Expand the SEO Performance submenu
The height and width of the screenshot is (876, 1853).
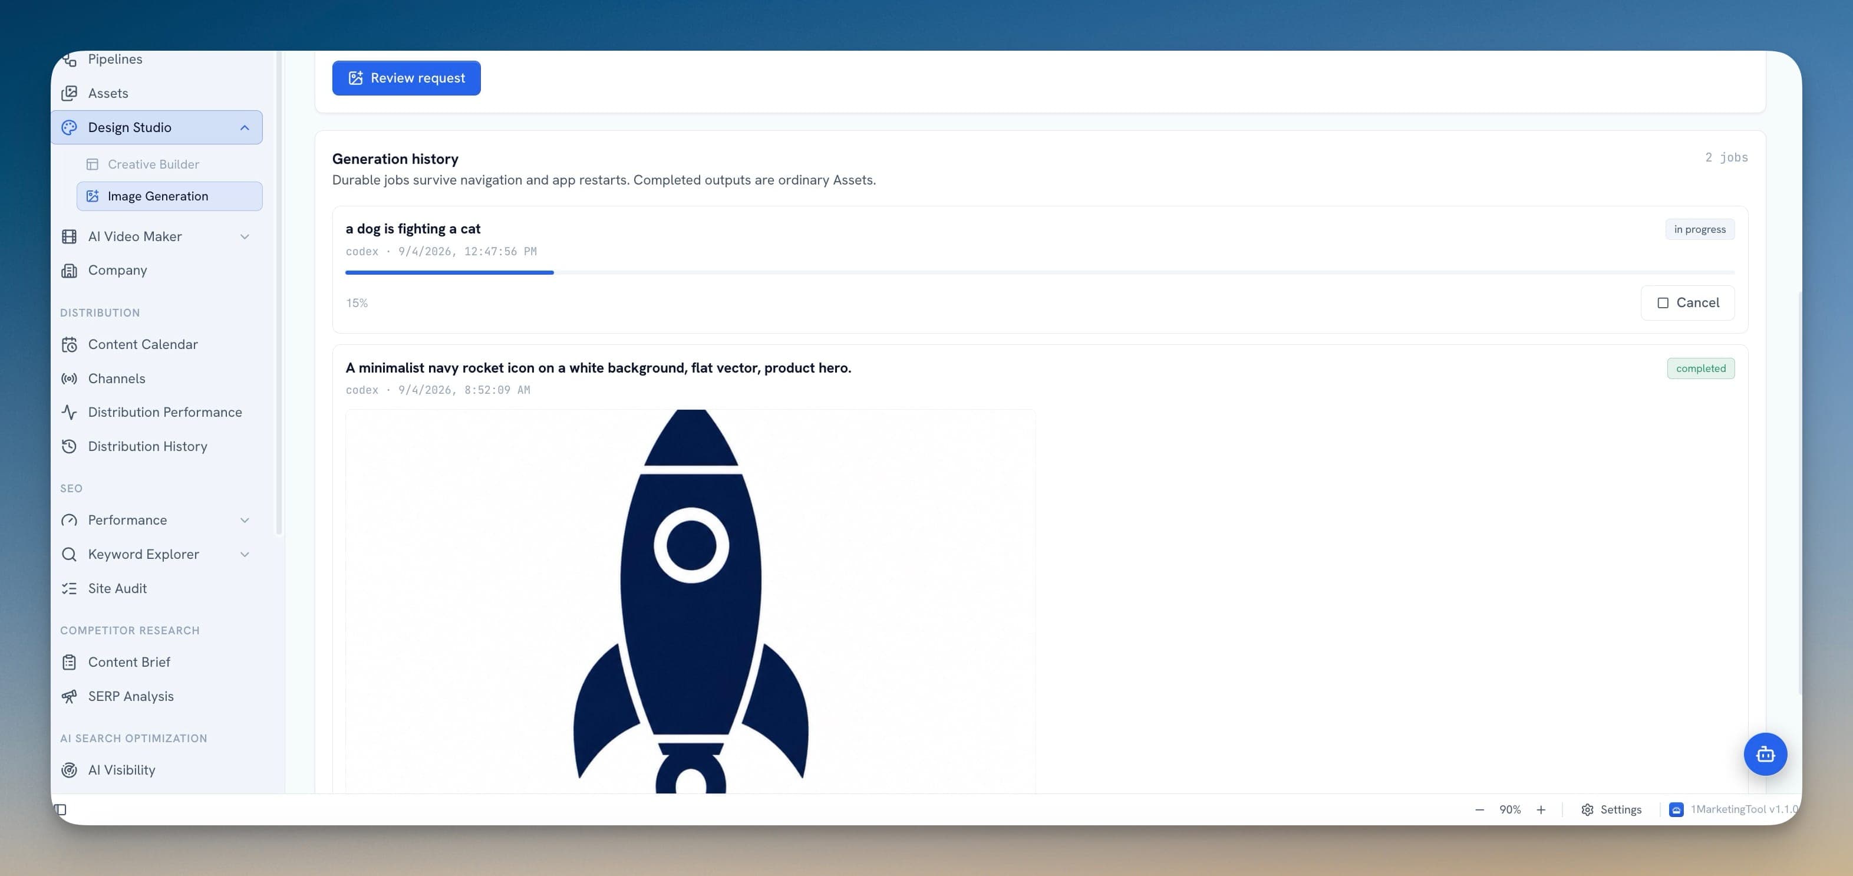245,520
